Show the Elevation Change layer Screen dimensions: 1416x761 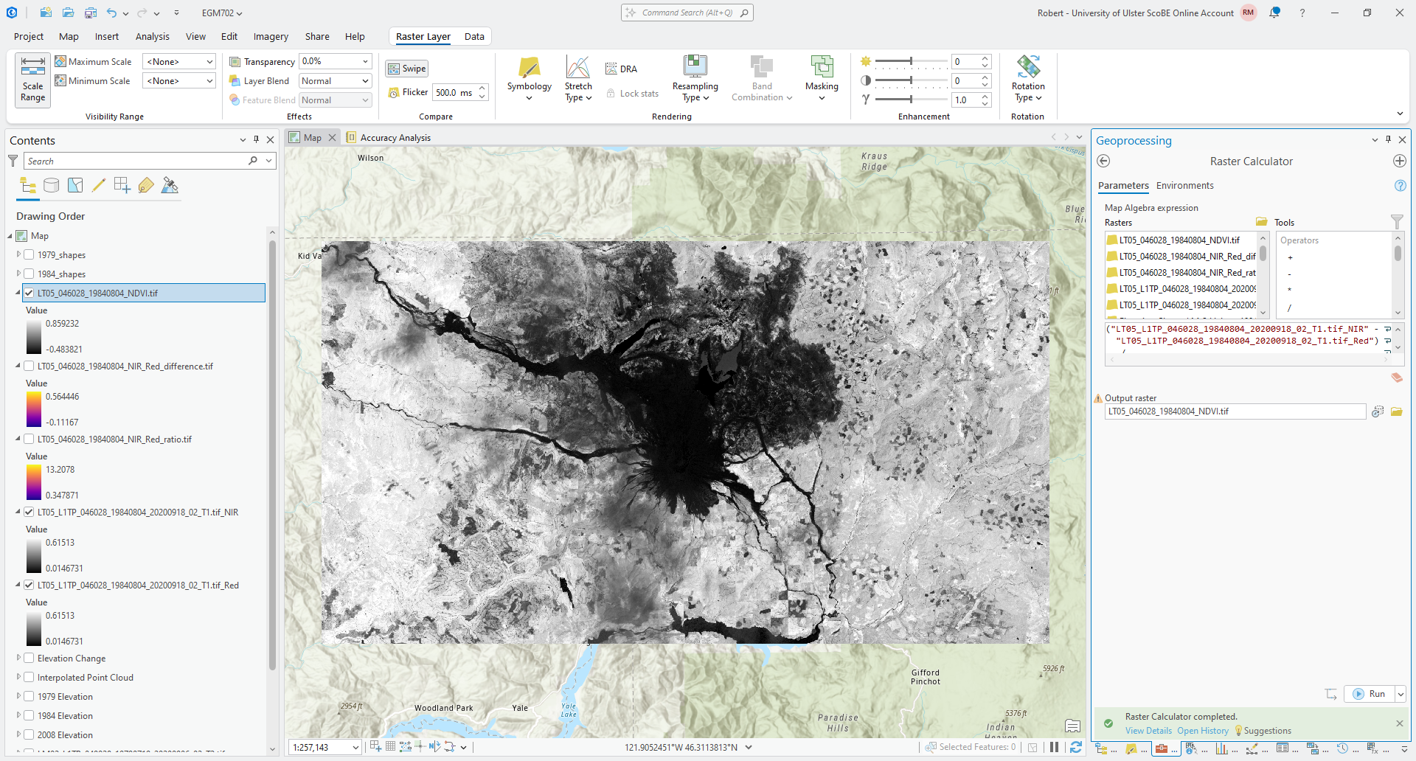pyautogui.click(x=29, y=658)
